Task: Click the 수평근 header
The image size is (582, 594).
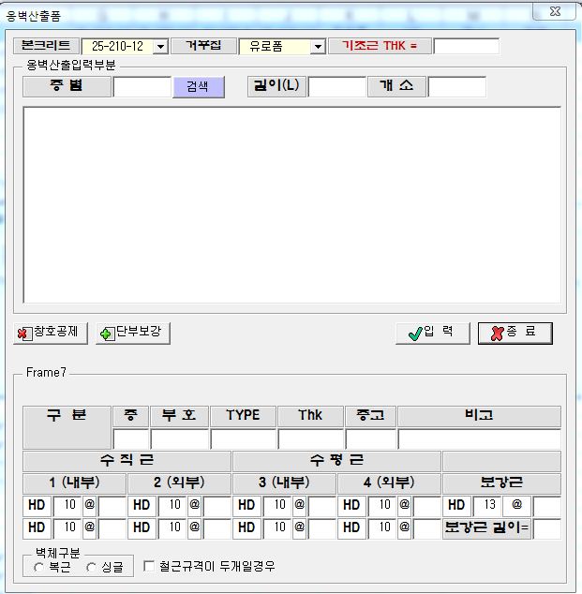Action: point(336,461)
